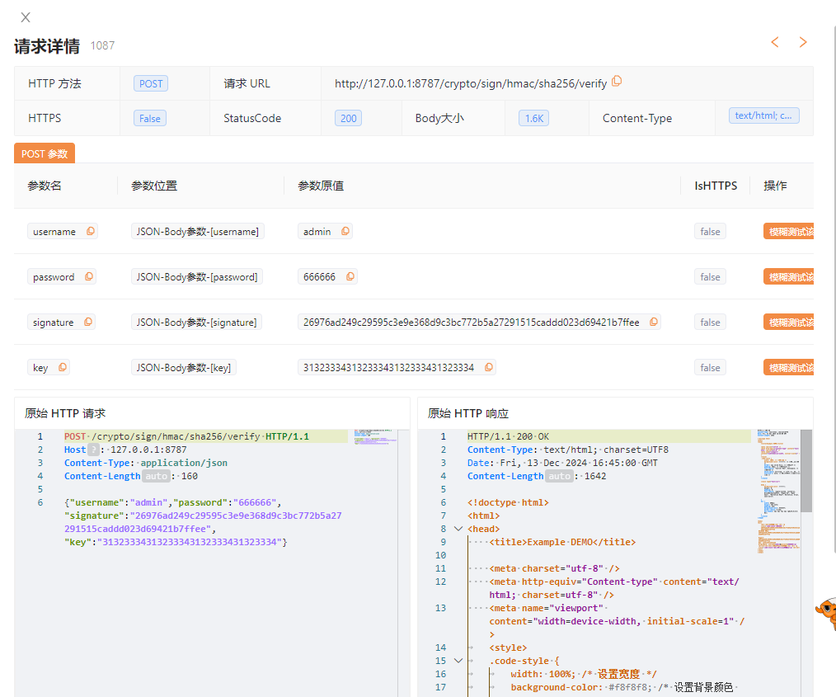Click the POST method tag

click(151, 83)
